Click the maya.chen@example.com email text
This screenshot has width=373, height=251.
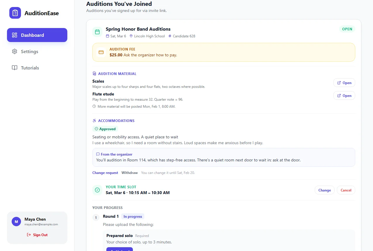coord(41,224)
